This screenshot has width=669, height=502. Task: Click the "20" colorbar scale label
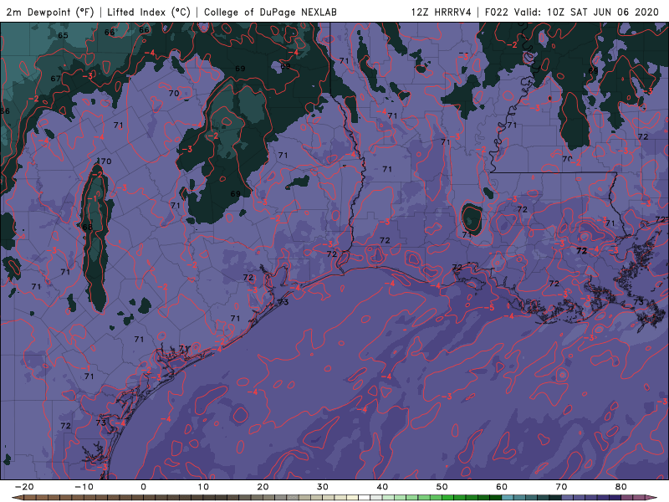(x=263, y=487)
